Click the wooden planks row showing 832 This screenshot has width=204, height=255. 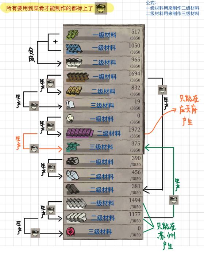pos(103,91)
